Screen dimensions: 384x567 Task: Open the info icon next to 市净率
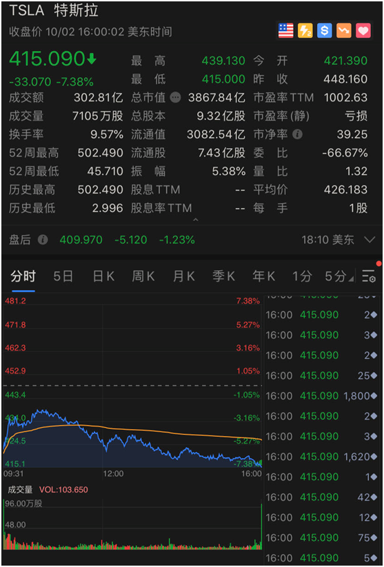pos(298,134)
